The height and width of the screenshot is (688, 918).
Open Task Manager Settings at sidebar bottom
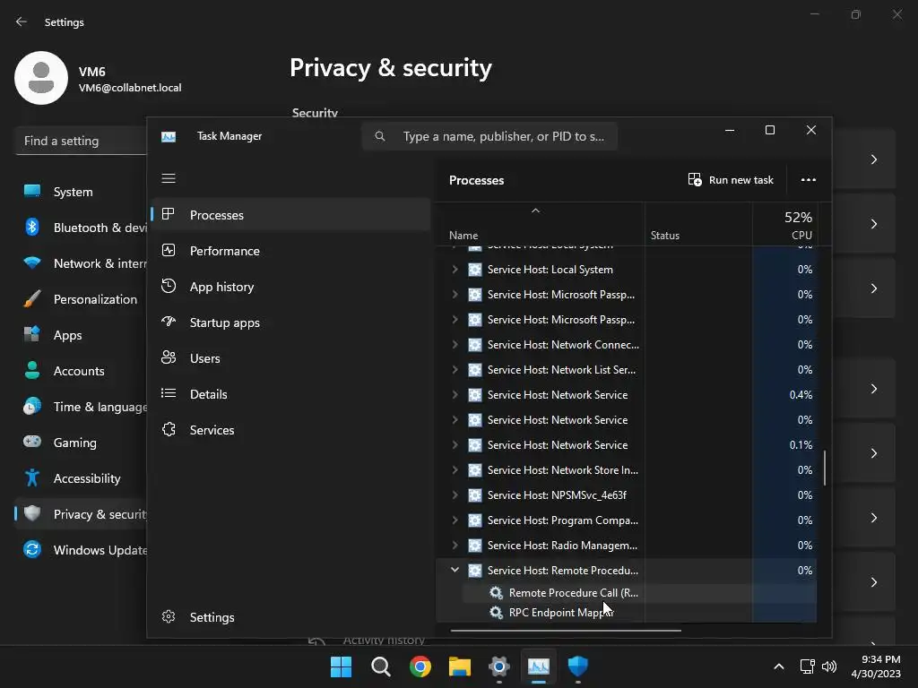click(291, 617)
